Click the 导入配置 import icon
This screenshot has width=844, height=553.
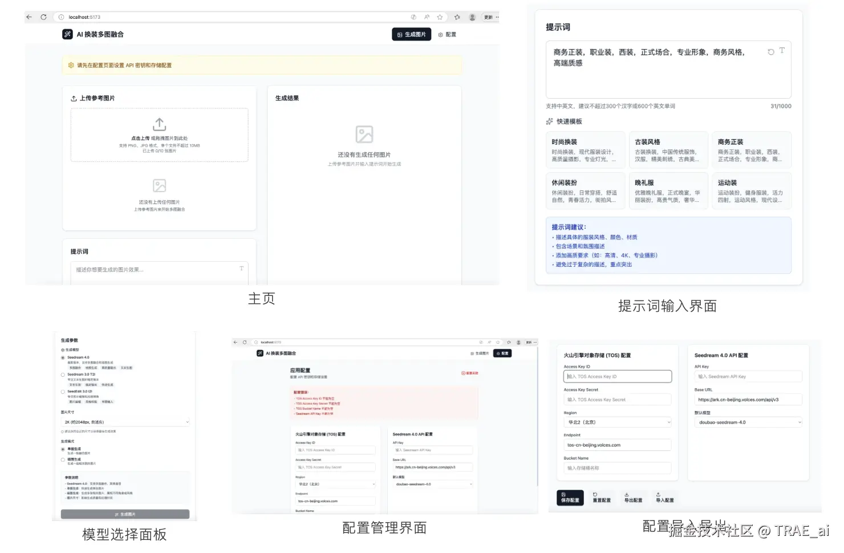coord(665,498)
